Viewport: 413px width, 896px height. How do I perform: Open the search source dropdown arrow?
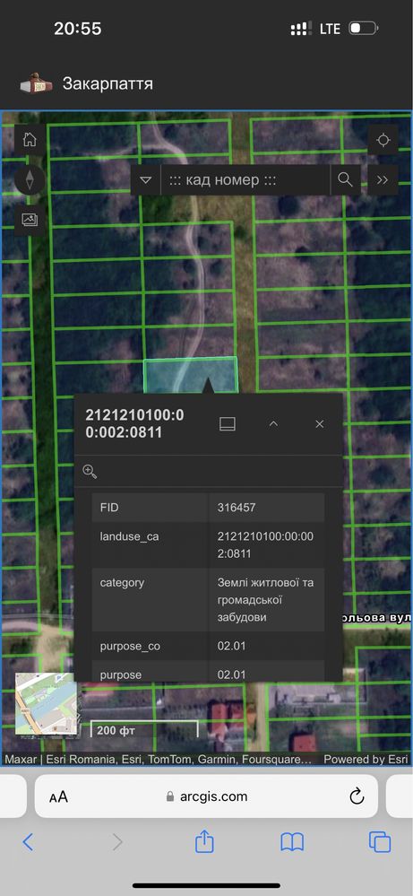(x=145, y=180)
